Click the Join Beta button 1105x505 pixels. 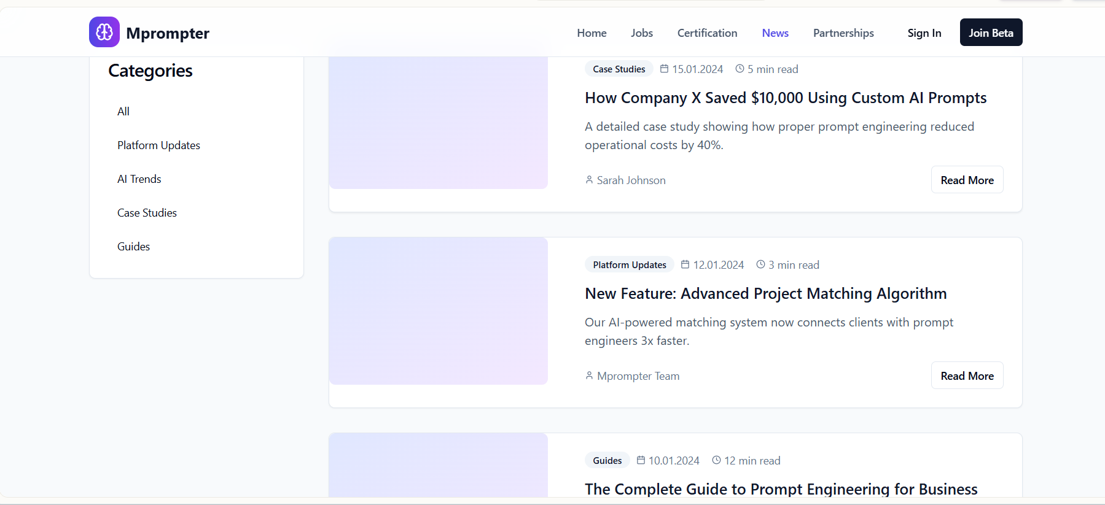point(991,33)
